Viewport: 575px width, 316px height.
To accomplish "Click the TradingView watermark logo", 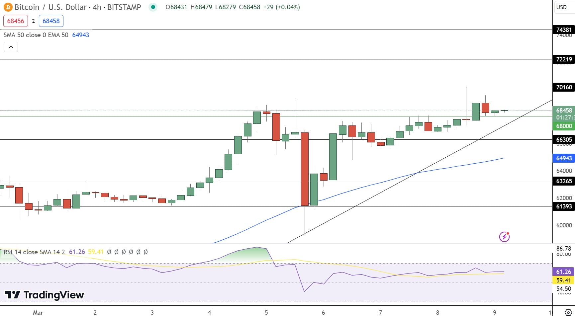I will pos(13,295).
